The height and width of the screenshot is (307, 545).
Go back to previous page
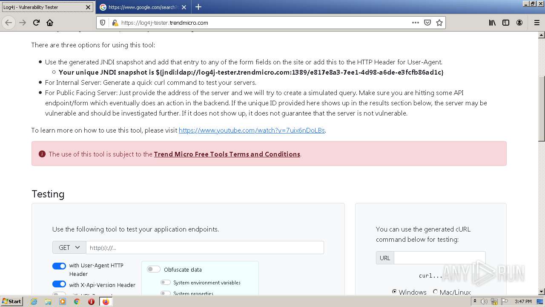point(9,23)
